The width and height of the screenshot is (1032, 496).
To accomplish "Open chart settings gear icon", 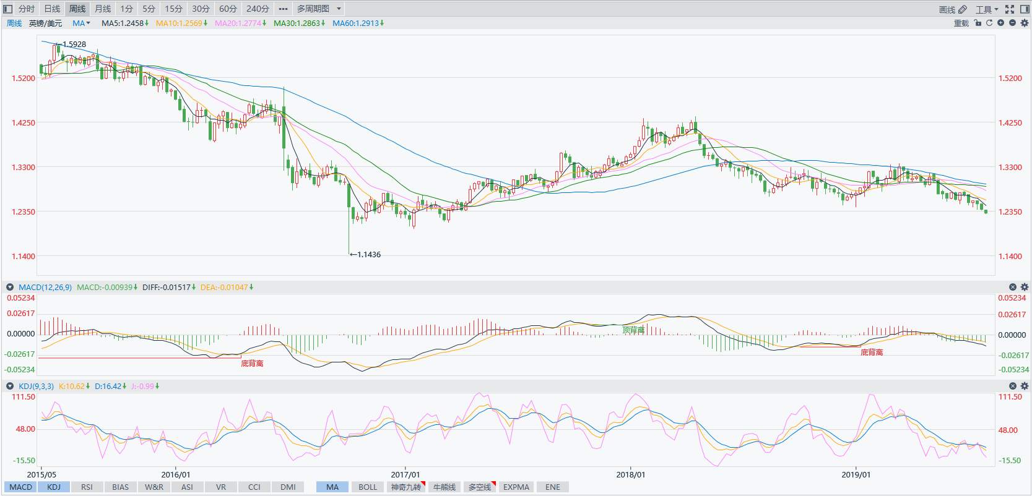I will point(1024,23).
